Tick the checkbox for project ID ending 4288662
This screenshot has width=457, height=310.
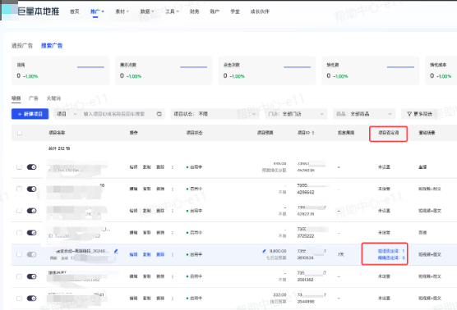(19, 189)
